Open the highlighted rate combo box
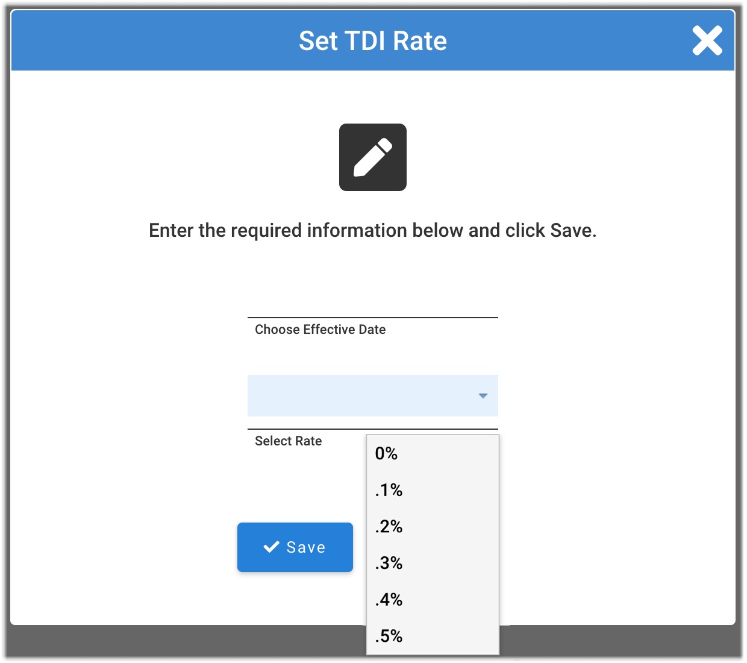 [x=361, y=396]
